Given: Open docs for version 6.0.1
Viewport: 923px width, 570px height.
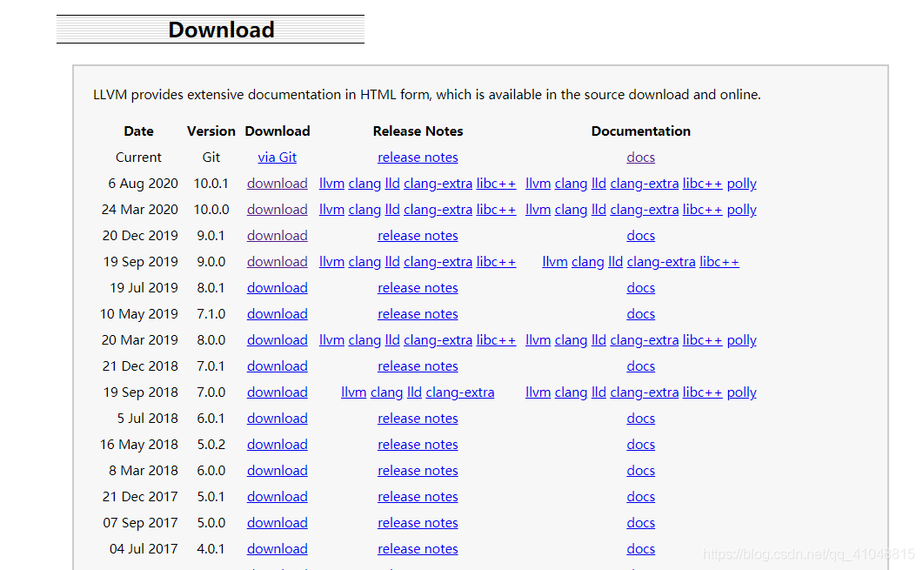Looking at the screenshot, I should click(640, 418).
